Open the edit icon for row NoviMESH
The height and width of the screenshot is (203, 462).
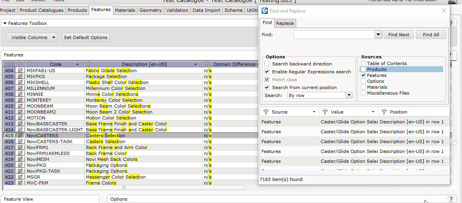(x=20, y=159)
